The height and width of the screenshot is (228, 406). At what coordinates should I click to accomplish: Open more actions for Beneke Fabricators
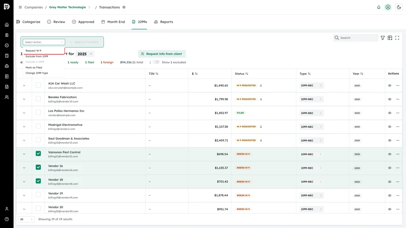[398, 99]
